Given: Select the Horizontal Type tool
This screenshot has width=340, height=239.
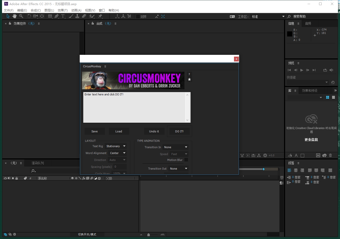Looking at the screenshot, I should [63, 16].
